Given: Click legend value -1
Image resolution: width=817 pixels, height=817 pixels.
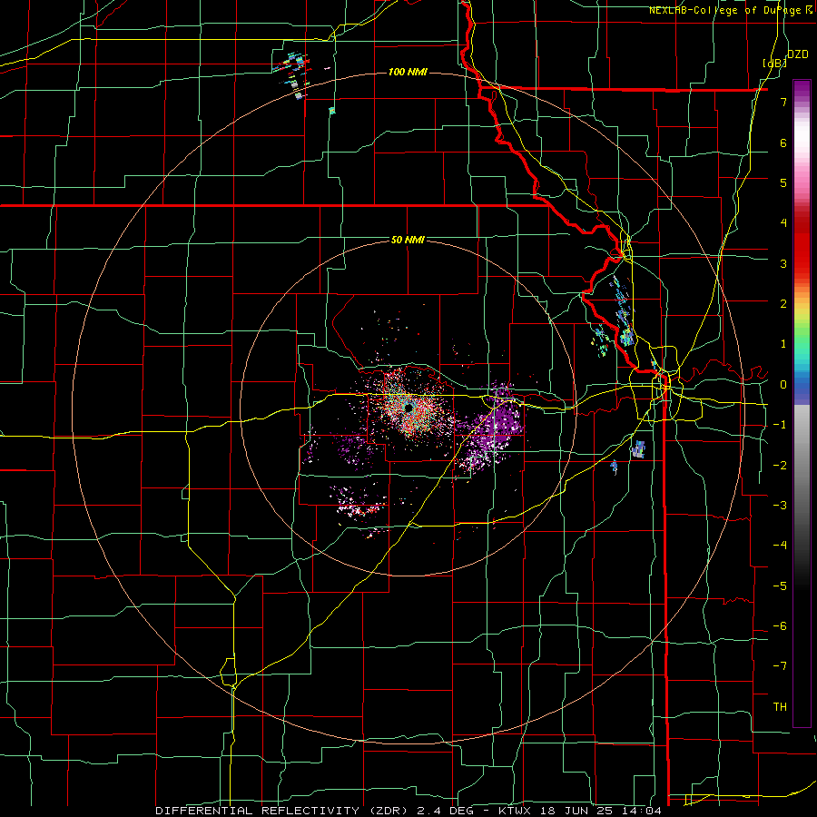Looking at the screenshot, I should pyautogui.click(x=780, y=425).
